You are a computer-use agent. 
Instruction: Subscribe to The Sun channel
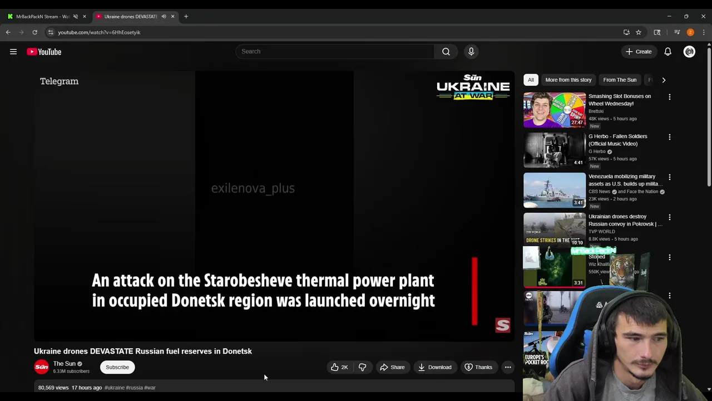pyautogui.click(x=117, y=367)
